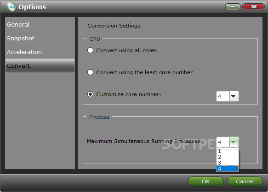Viewport: 268px width, 192px height.
Task: Click the Process group label
Action: tap(99, 117)
